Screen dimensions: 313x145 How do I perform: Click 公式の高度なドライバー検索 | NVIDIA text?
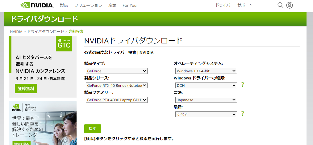[x=119, y=53]
